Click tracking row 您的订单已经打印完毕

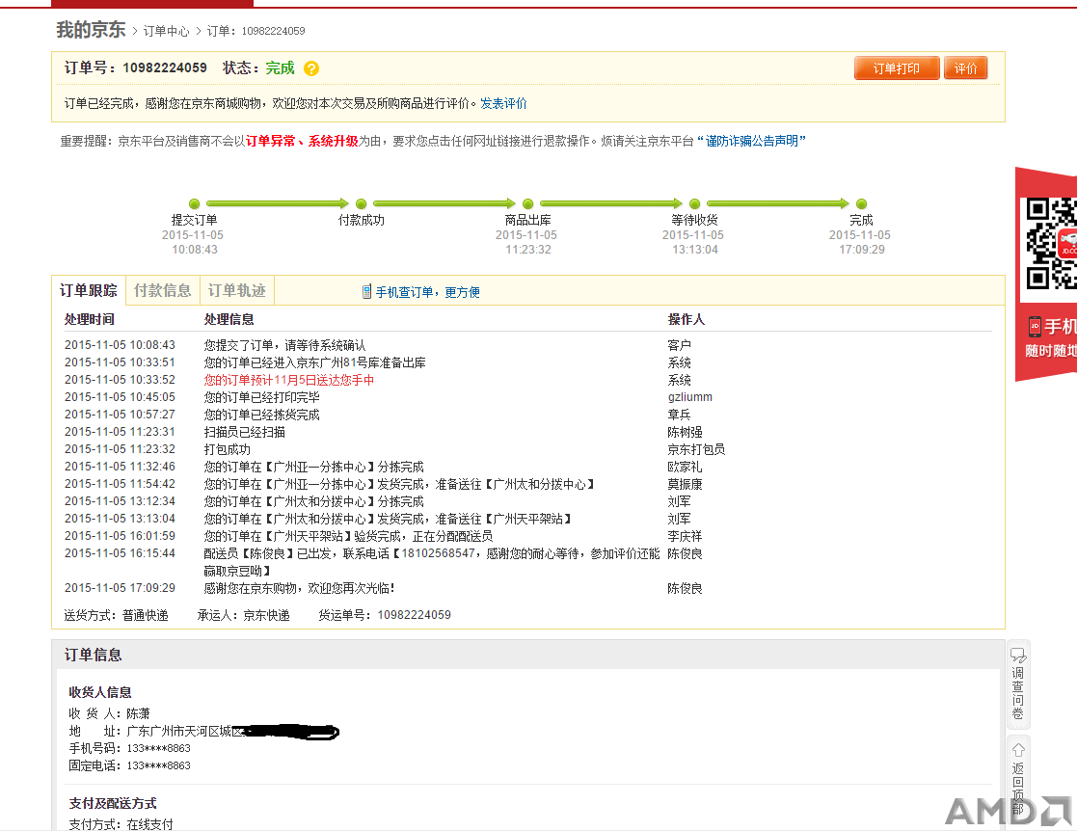click(261, 397)
